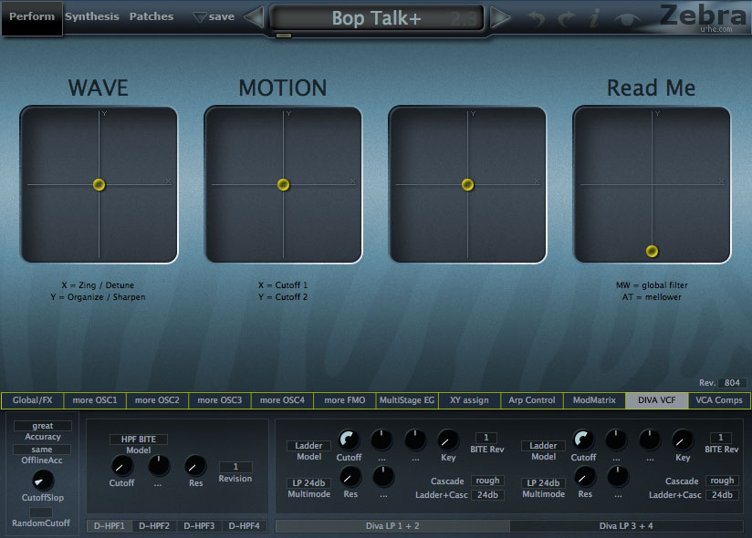Click the HPF Res knob
Screen dimensions: 752x538
pos(195,465)
